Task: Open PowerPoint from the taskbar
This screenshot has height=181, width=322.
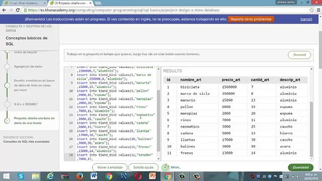Action: tap(152, 176)
